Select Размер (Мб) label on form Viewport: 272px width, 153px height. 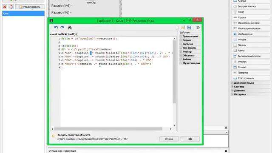coord(62,6)
